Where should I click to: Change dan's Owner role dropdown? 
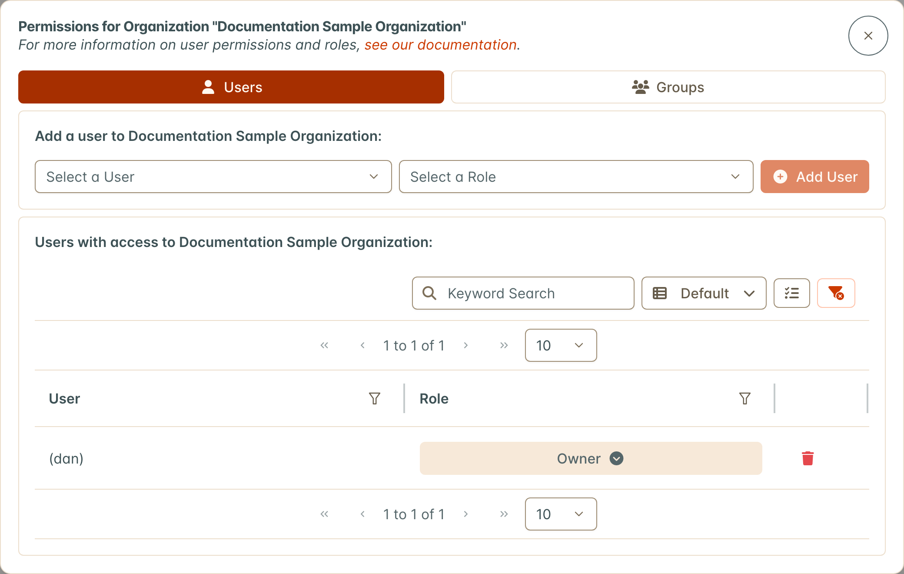591,458
